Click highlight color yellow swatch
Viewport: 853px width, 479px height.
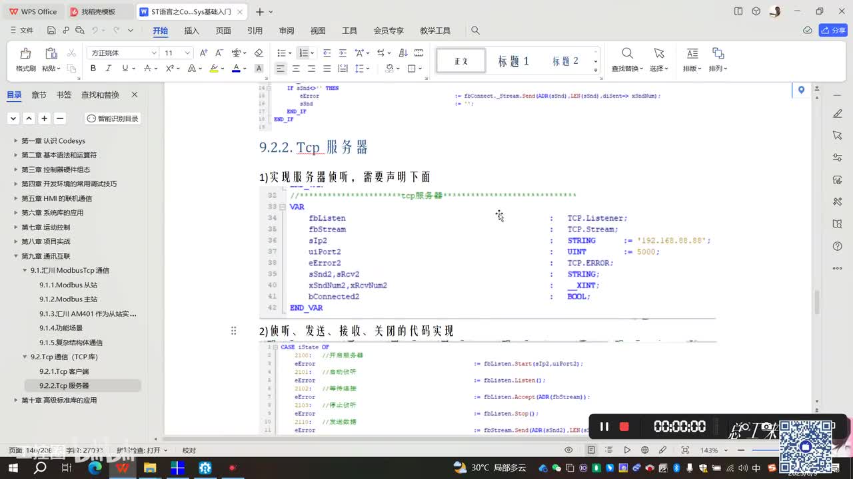click(213, 69)
